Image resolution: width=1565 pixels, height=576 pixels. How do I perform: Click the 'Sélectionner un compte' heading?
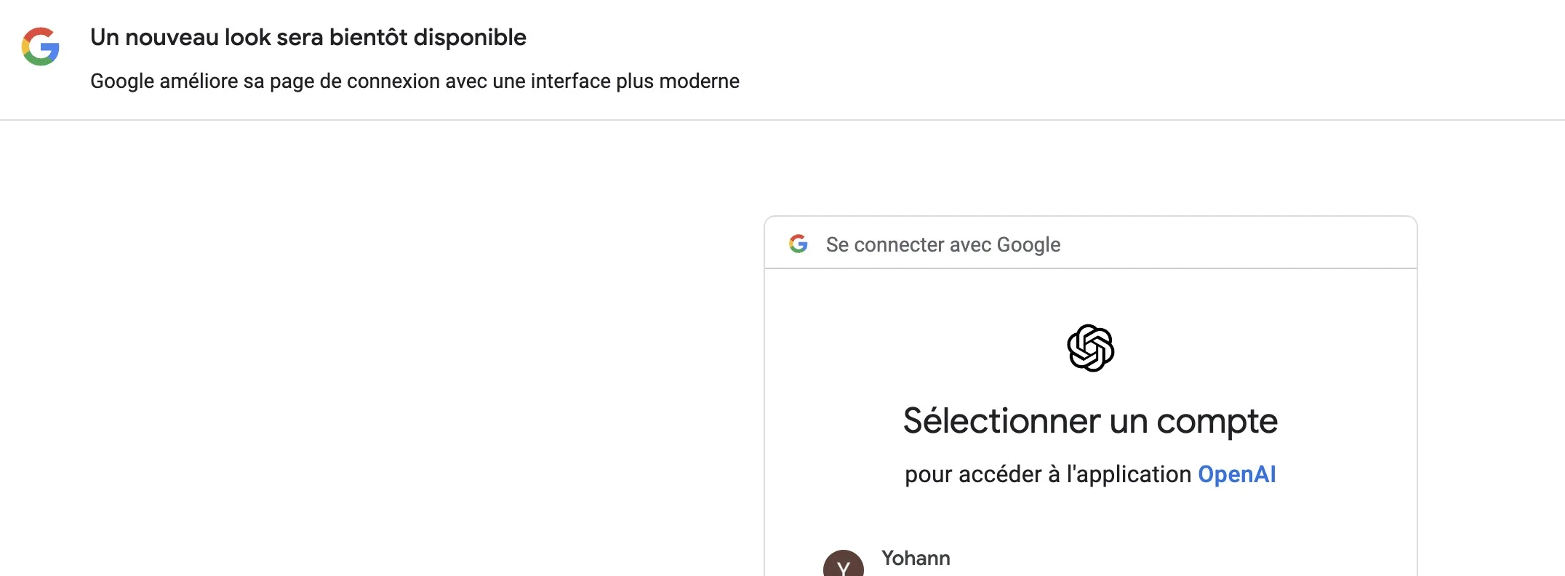[x=1090, y=421]
